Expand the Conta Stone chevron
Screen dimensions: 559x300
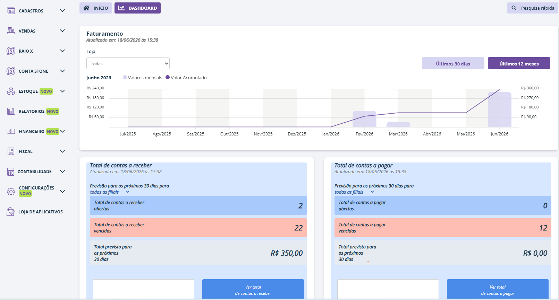[x=62, y=71]
